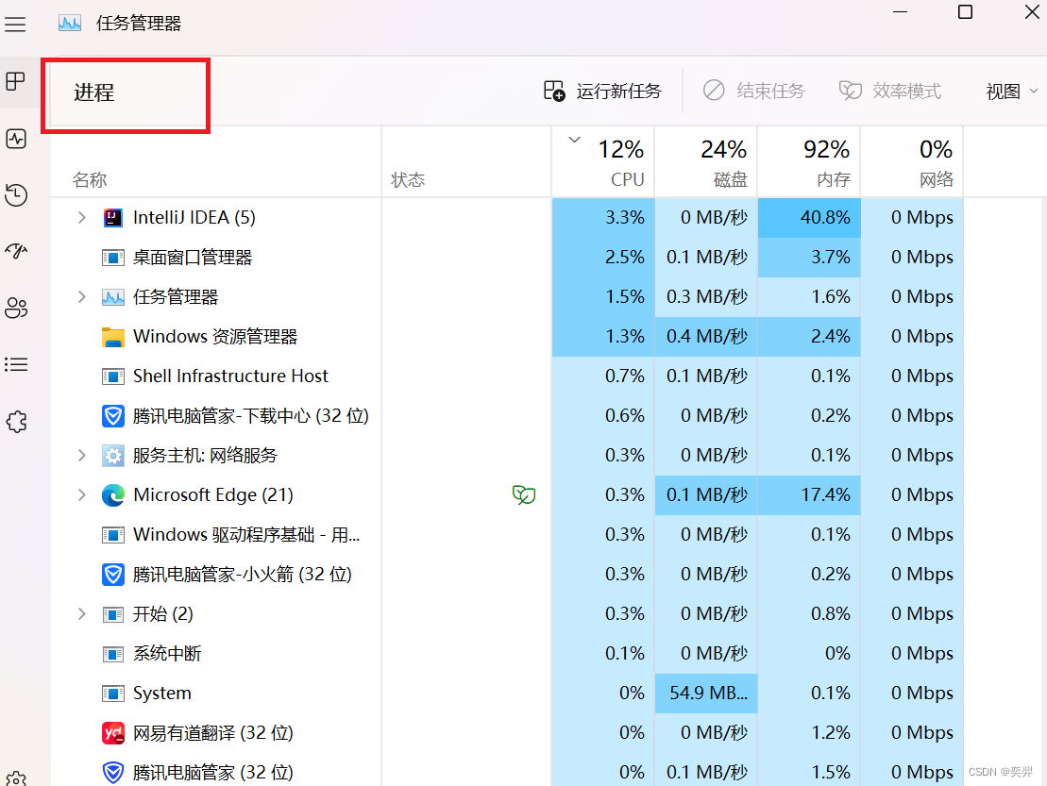Open the App history sidebar icon
The height and width of the screenshot is (786, 1047).
pyautogui.click(x=15, y=194)
